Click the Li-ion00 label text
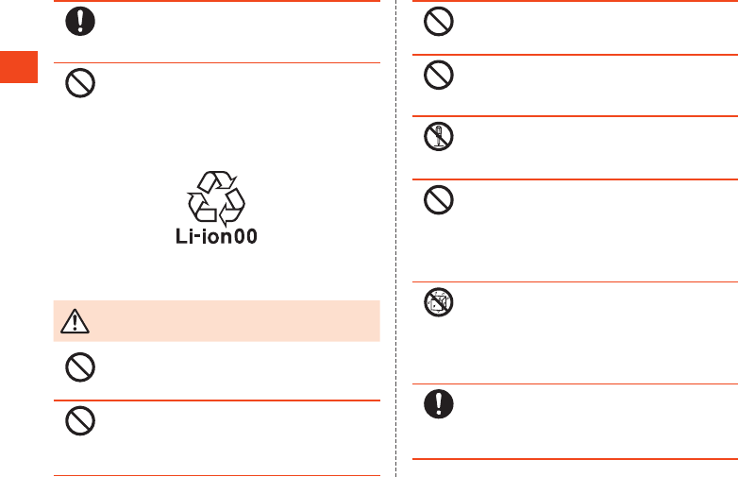This screenshot has width=738, height=477. (x=216, y=236)
